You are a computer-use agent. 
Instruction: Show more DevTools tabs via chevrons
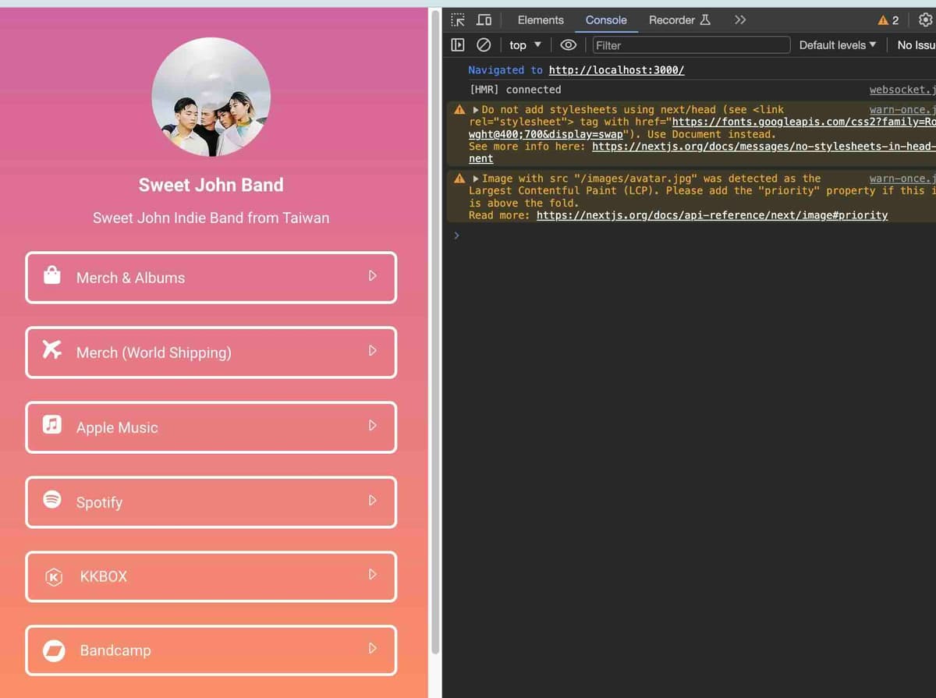pyautogui.click(x=739, y=20)
